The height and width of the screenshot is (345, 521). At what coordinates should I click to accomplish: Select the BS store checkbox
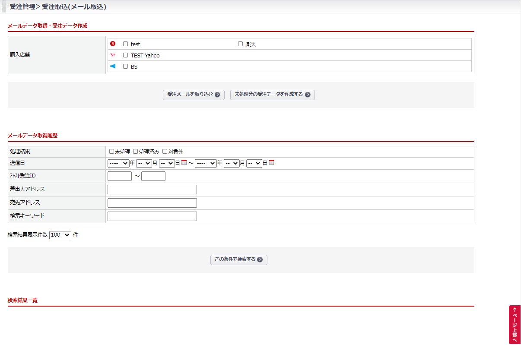click(126, 66)
